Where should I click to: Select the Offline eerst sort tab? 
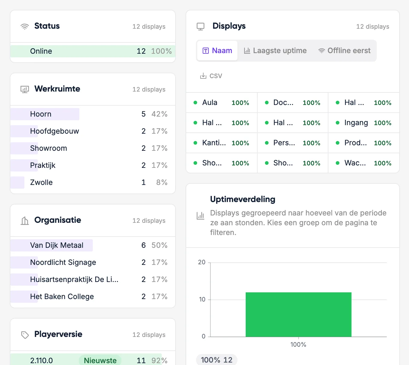(344, 51)
